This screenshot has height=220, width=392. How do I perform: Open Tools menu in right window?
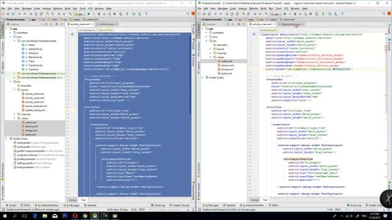click(279, 9)
